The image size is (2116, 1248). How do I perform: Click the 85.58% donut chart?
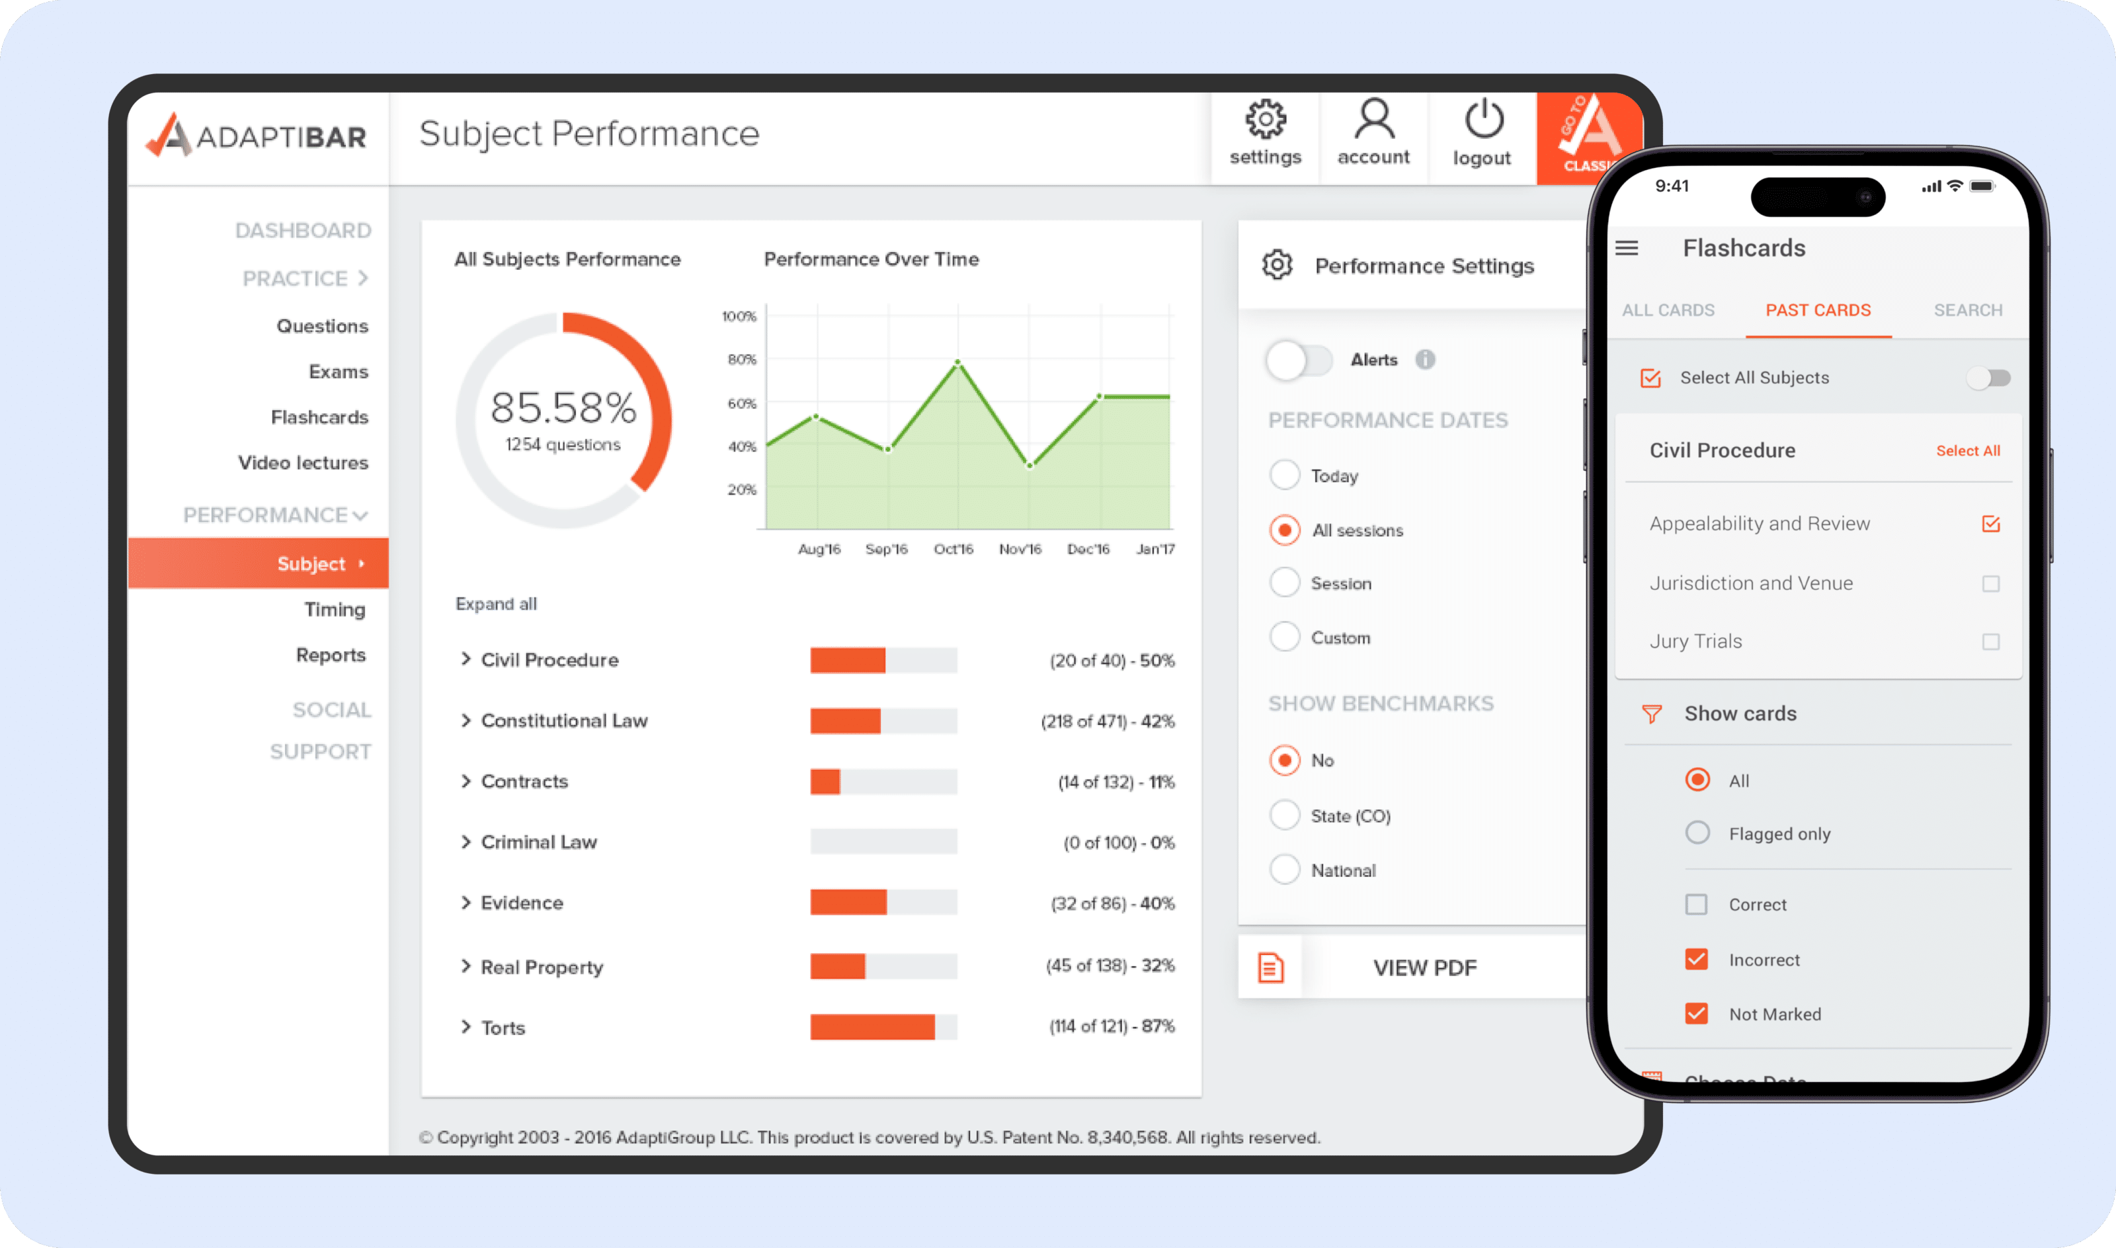(563, 420)
